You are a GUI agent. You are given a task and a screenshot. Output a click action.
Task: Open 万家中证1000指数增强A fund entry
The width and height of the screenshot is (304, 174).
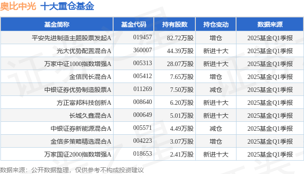click(77, 64)
